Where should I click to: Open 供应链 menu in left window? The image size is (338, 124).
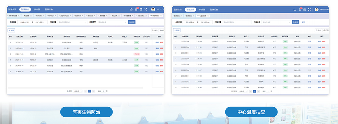pos(37,9)
